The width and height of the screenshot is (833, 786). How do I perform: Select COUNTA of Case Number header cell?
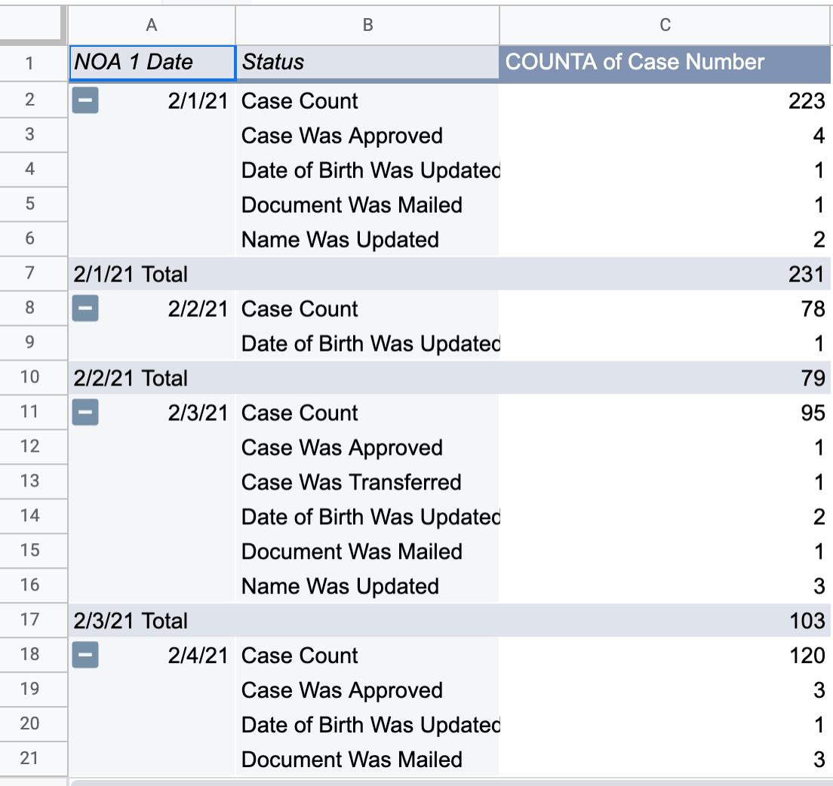[665, 63]
